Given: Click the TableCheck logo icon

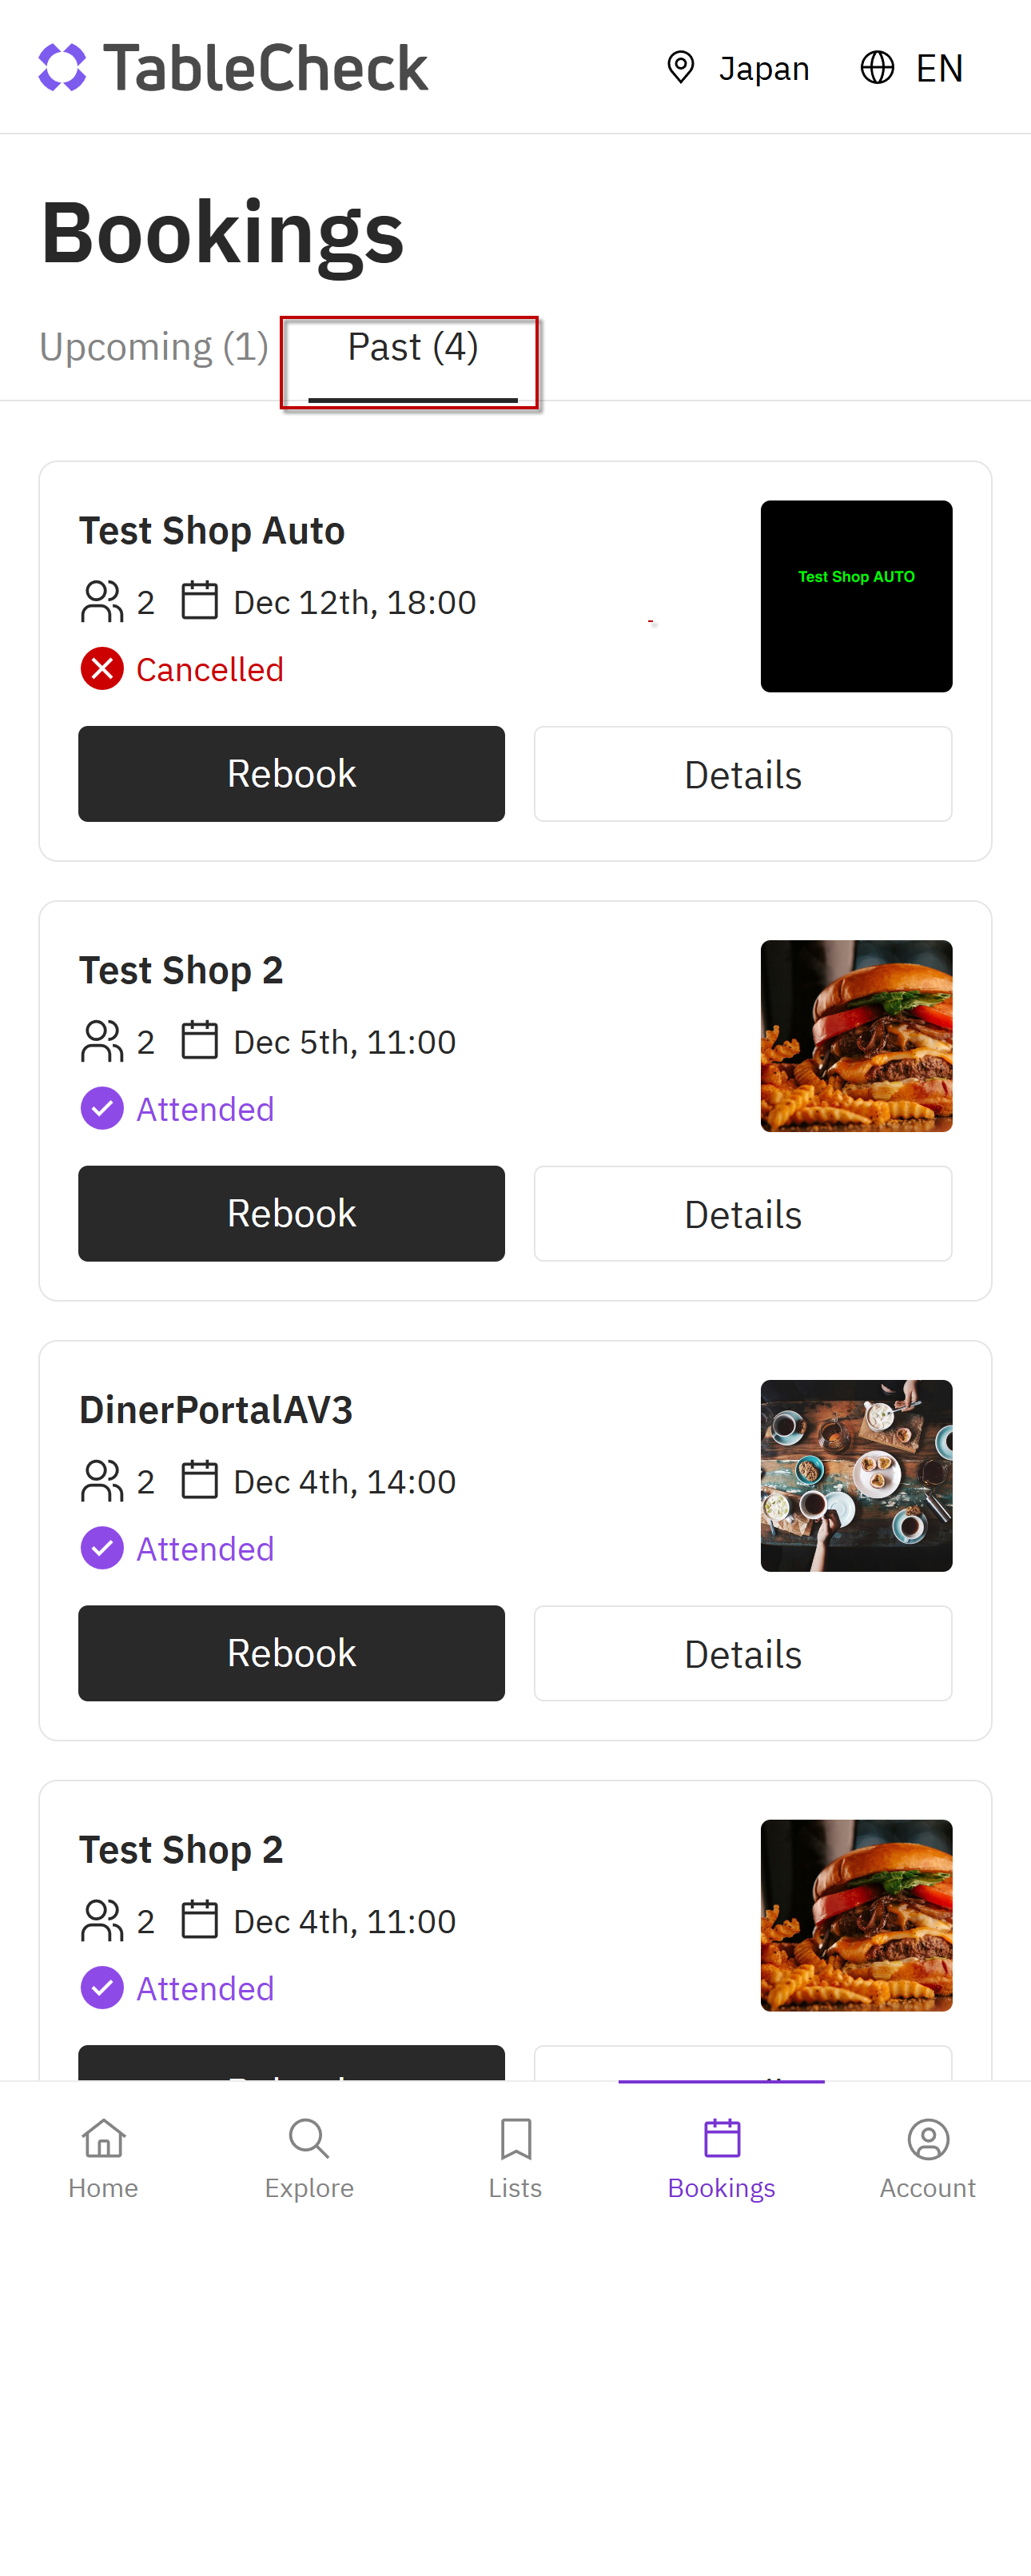Looking at the screenshot, I should click(x=62, y=68).
